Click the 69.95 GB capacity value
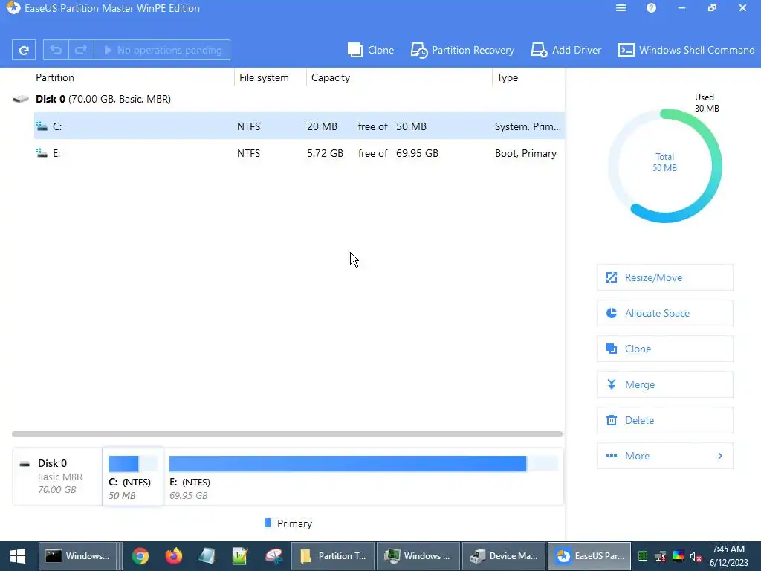 pyautogui.click(x=417, y=153)
